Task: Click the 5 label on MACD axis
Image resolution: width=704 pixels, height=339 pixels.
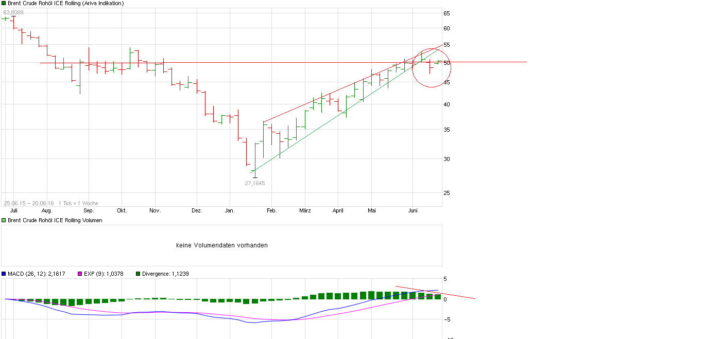Action: click(x=445, y=279)
